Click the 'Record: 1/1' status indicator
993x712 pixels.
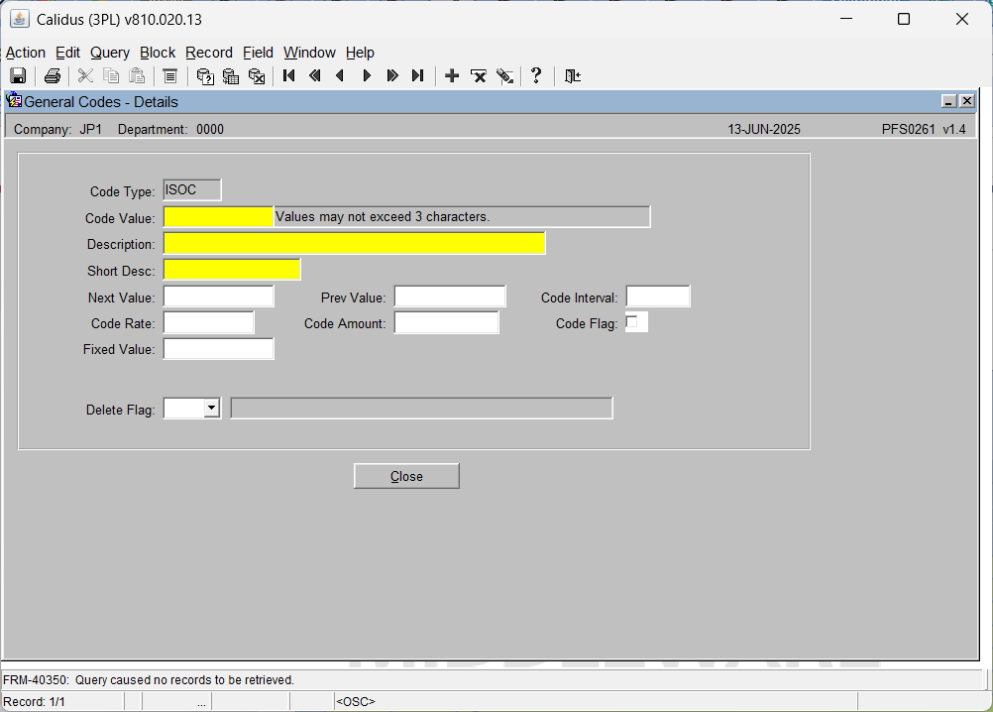tap(35, 702)
